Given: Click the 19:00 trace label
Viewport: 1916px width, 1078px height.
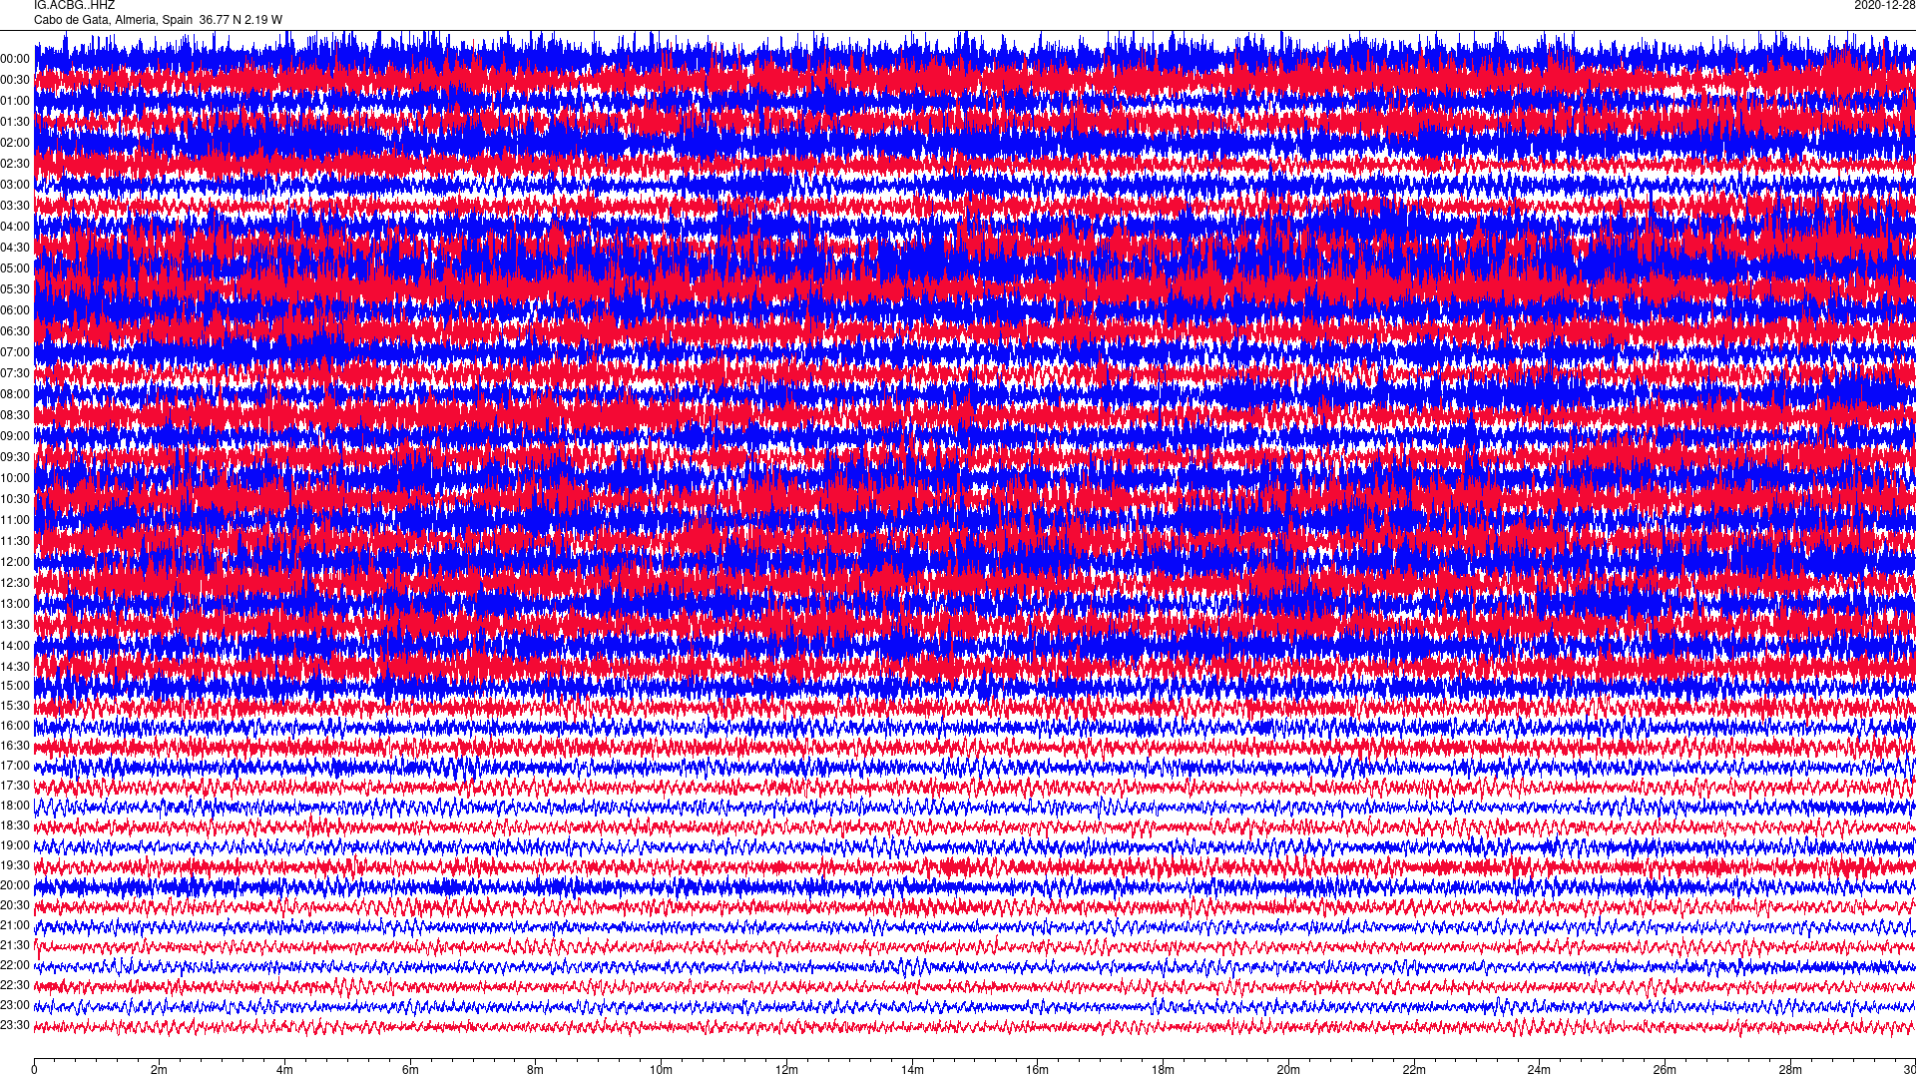Looking at the screenshot, I should tap(15, 845).
